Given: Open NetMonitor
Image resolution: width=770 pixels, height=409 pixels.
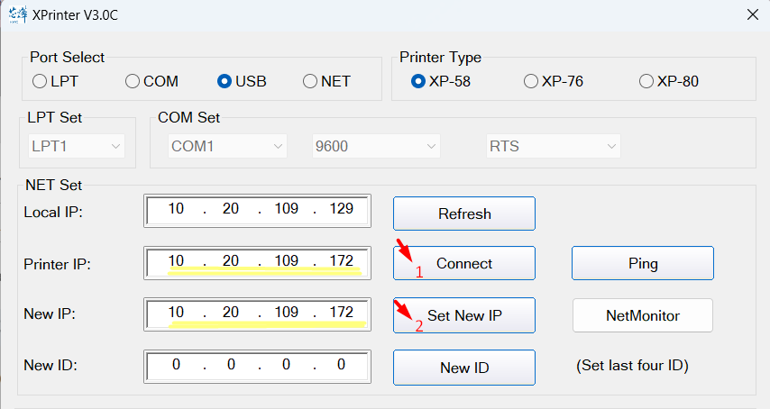Looking at the screenshot, I should tap(643, 315).
